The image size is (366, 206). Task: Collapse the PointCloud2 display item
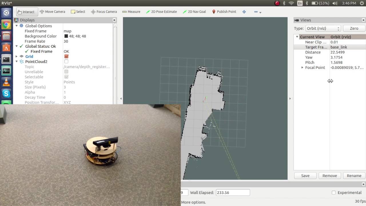tap(17, 62)
